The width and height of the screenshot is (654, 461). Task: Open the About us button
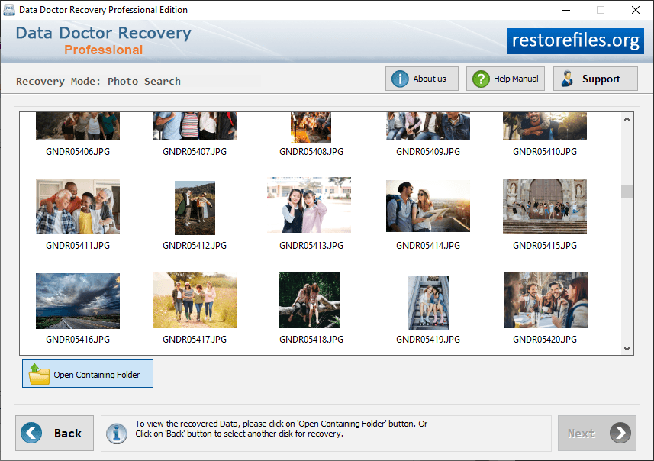pyautogui.click(x=422, y=79)
